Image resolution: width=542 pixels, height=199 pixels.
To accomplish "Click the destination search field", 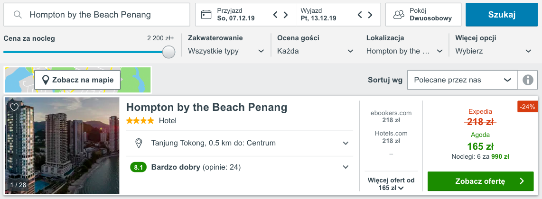I will pos(97,15).
